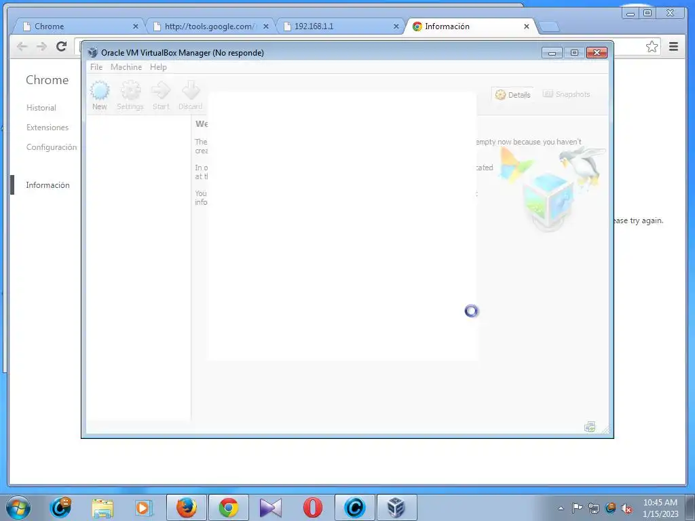Close the Información tab
This screenshot has width=695, height=521.
(527, 26)
